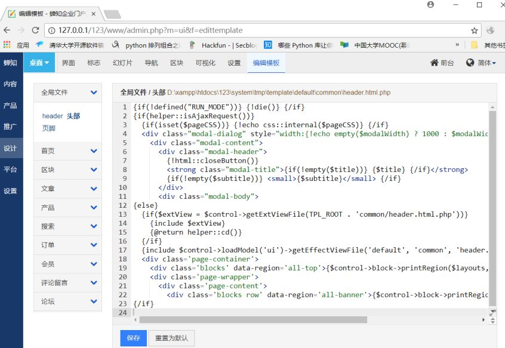The height and width of the screenshot is (348, 505).
Task: Expand the 论坛 template group
Action: coord(94,301)
